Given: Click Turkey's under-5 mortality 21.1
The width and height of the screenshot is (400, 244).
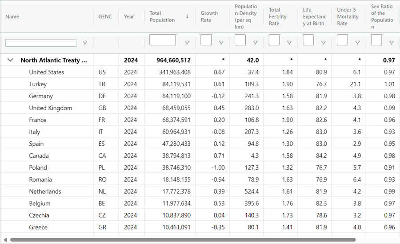Looking at the screenshot, I should [356, 84].
